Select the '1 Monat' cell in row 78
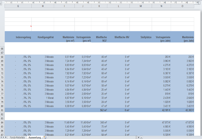The height and width of the screenshot is (139, 202). [43, 98]
